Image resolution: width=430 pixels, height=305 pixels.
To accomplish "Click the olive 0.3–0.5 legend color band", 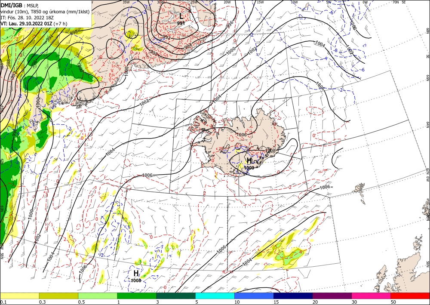I will point(58,296).
